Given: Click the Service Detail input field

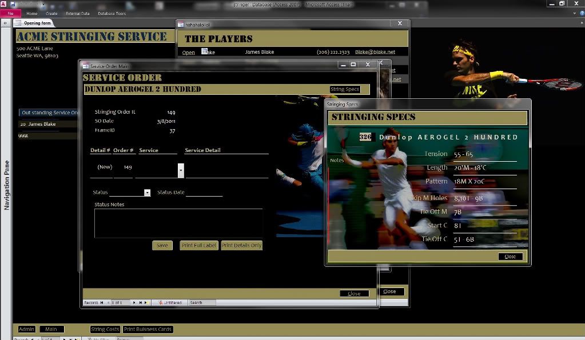Looking at the screenshot, I should (x=227, y=171).
